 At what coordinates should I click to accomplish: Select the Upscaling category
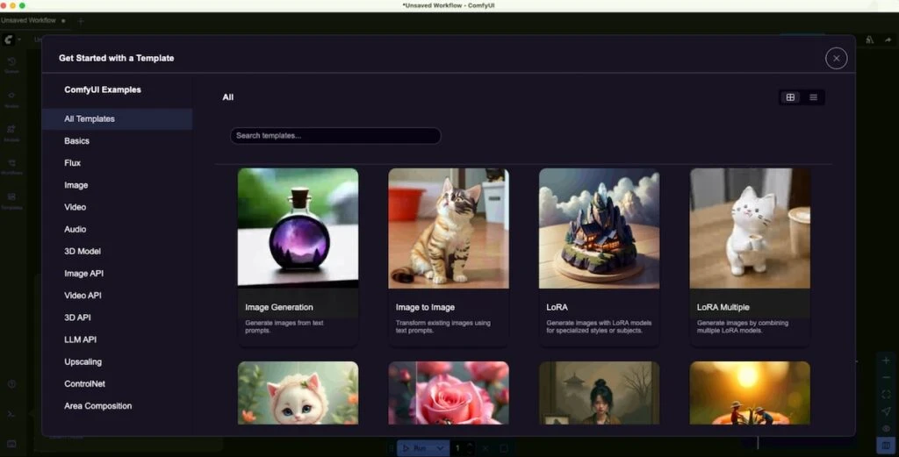click(117, 362)
